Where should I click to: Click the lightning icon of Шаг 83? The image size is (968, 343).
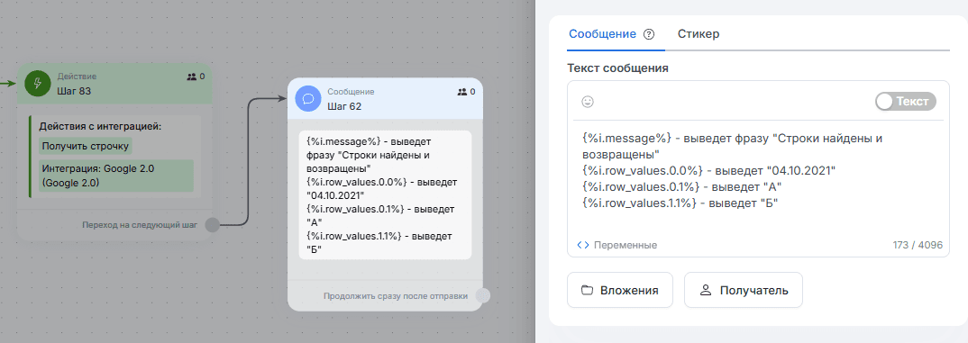tap(38, 84)
